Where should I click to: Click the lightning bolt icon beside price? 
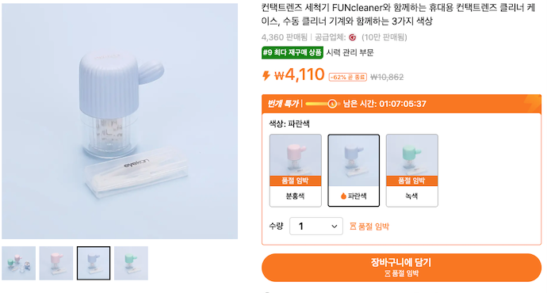pyautogui.click(x=266, y=75)
